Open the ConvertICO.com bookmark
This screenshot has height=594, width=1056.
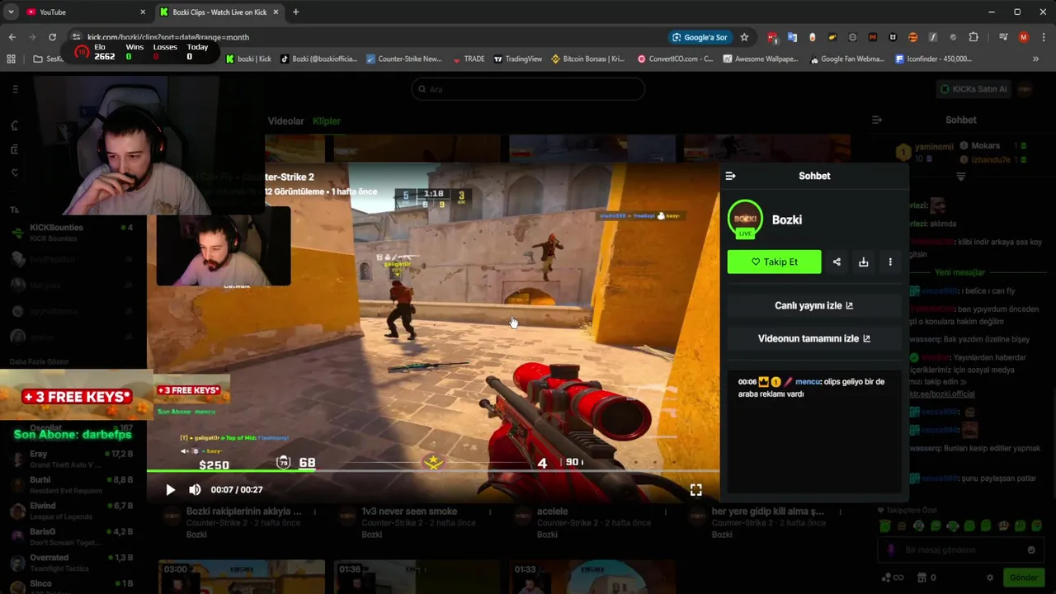pyautogui.click(x=674, y=59)
